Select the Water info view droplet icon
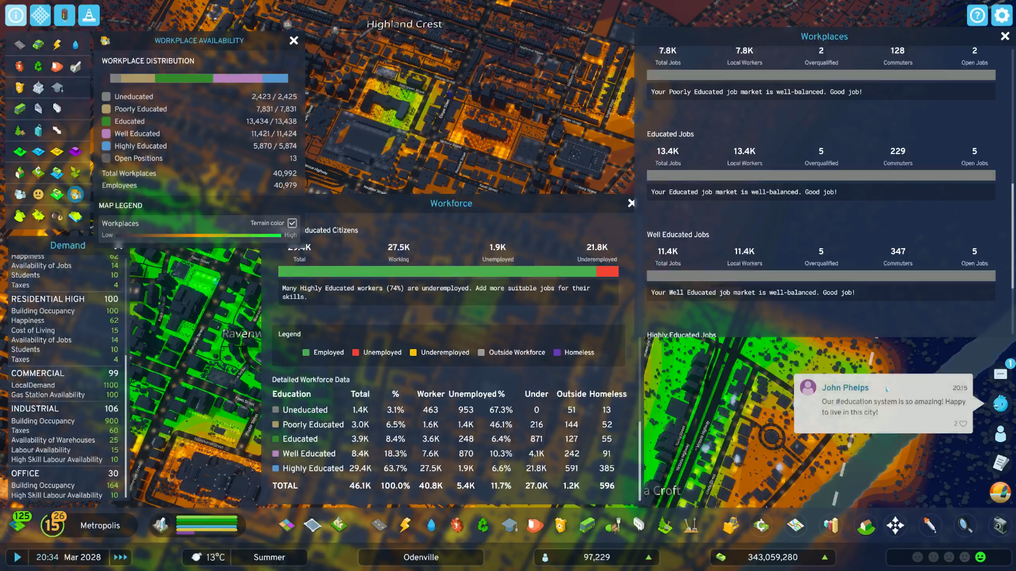The height and width of the screenshot is (571, 1016). (75, 44)
